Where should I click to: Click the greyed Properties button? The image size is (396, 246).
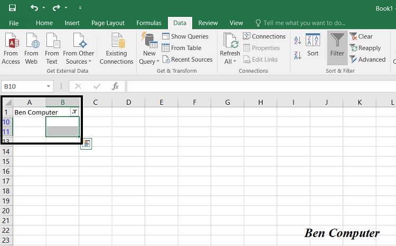(x=262, y=48)
